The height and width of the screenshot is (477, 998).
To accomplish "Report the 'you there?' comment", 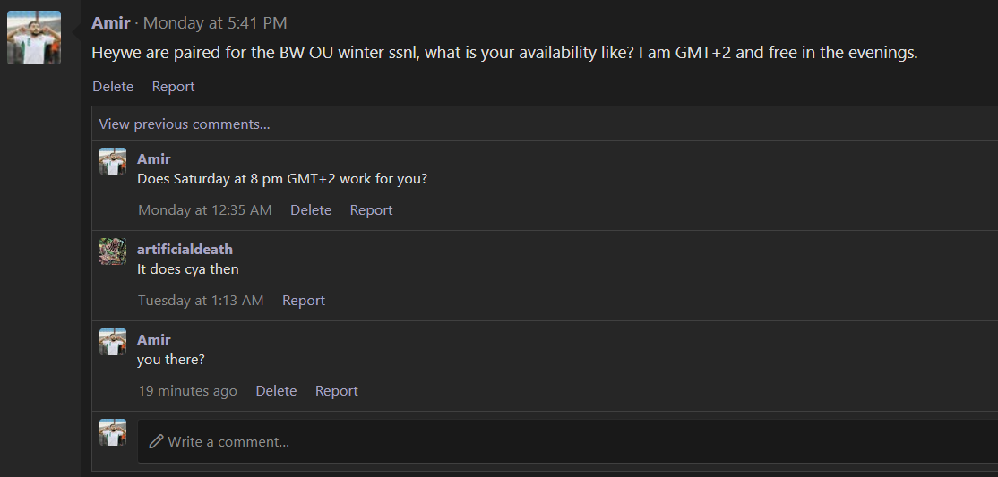I will pos(337,390).
